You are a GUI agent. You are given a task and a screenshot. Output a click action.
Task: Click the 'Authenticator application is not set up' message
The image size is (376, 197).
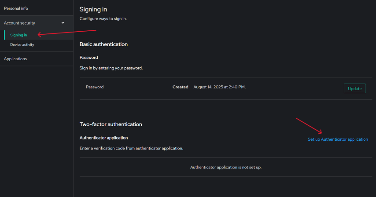(x=226, y=168)
